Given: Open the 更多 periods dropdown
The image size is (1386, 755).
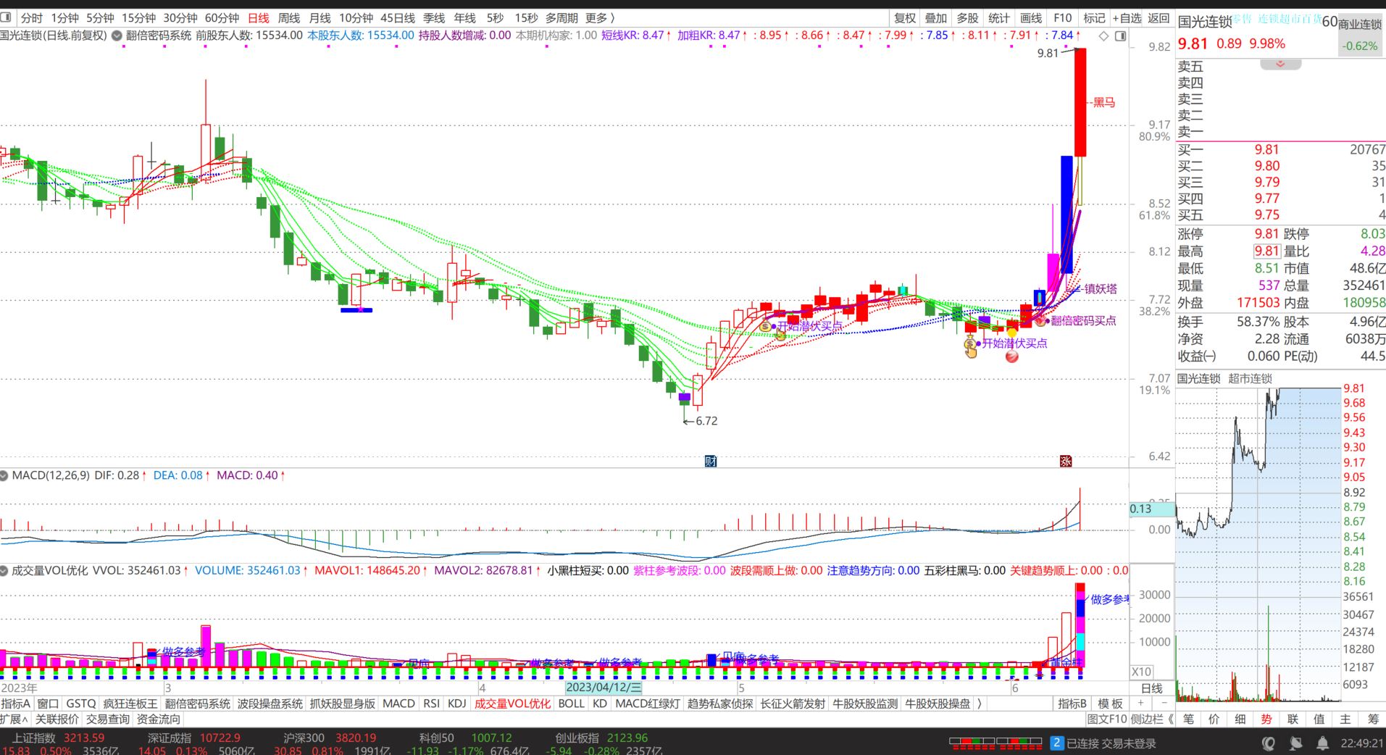Looking at the screenshot, I should 600,17.
